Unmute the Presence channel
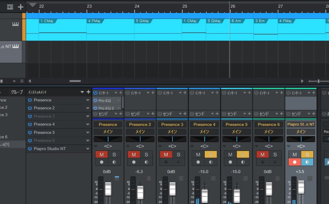This screenshot has width=329, height=204. [102, 154]
